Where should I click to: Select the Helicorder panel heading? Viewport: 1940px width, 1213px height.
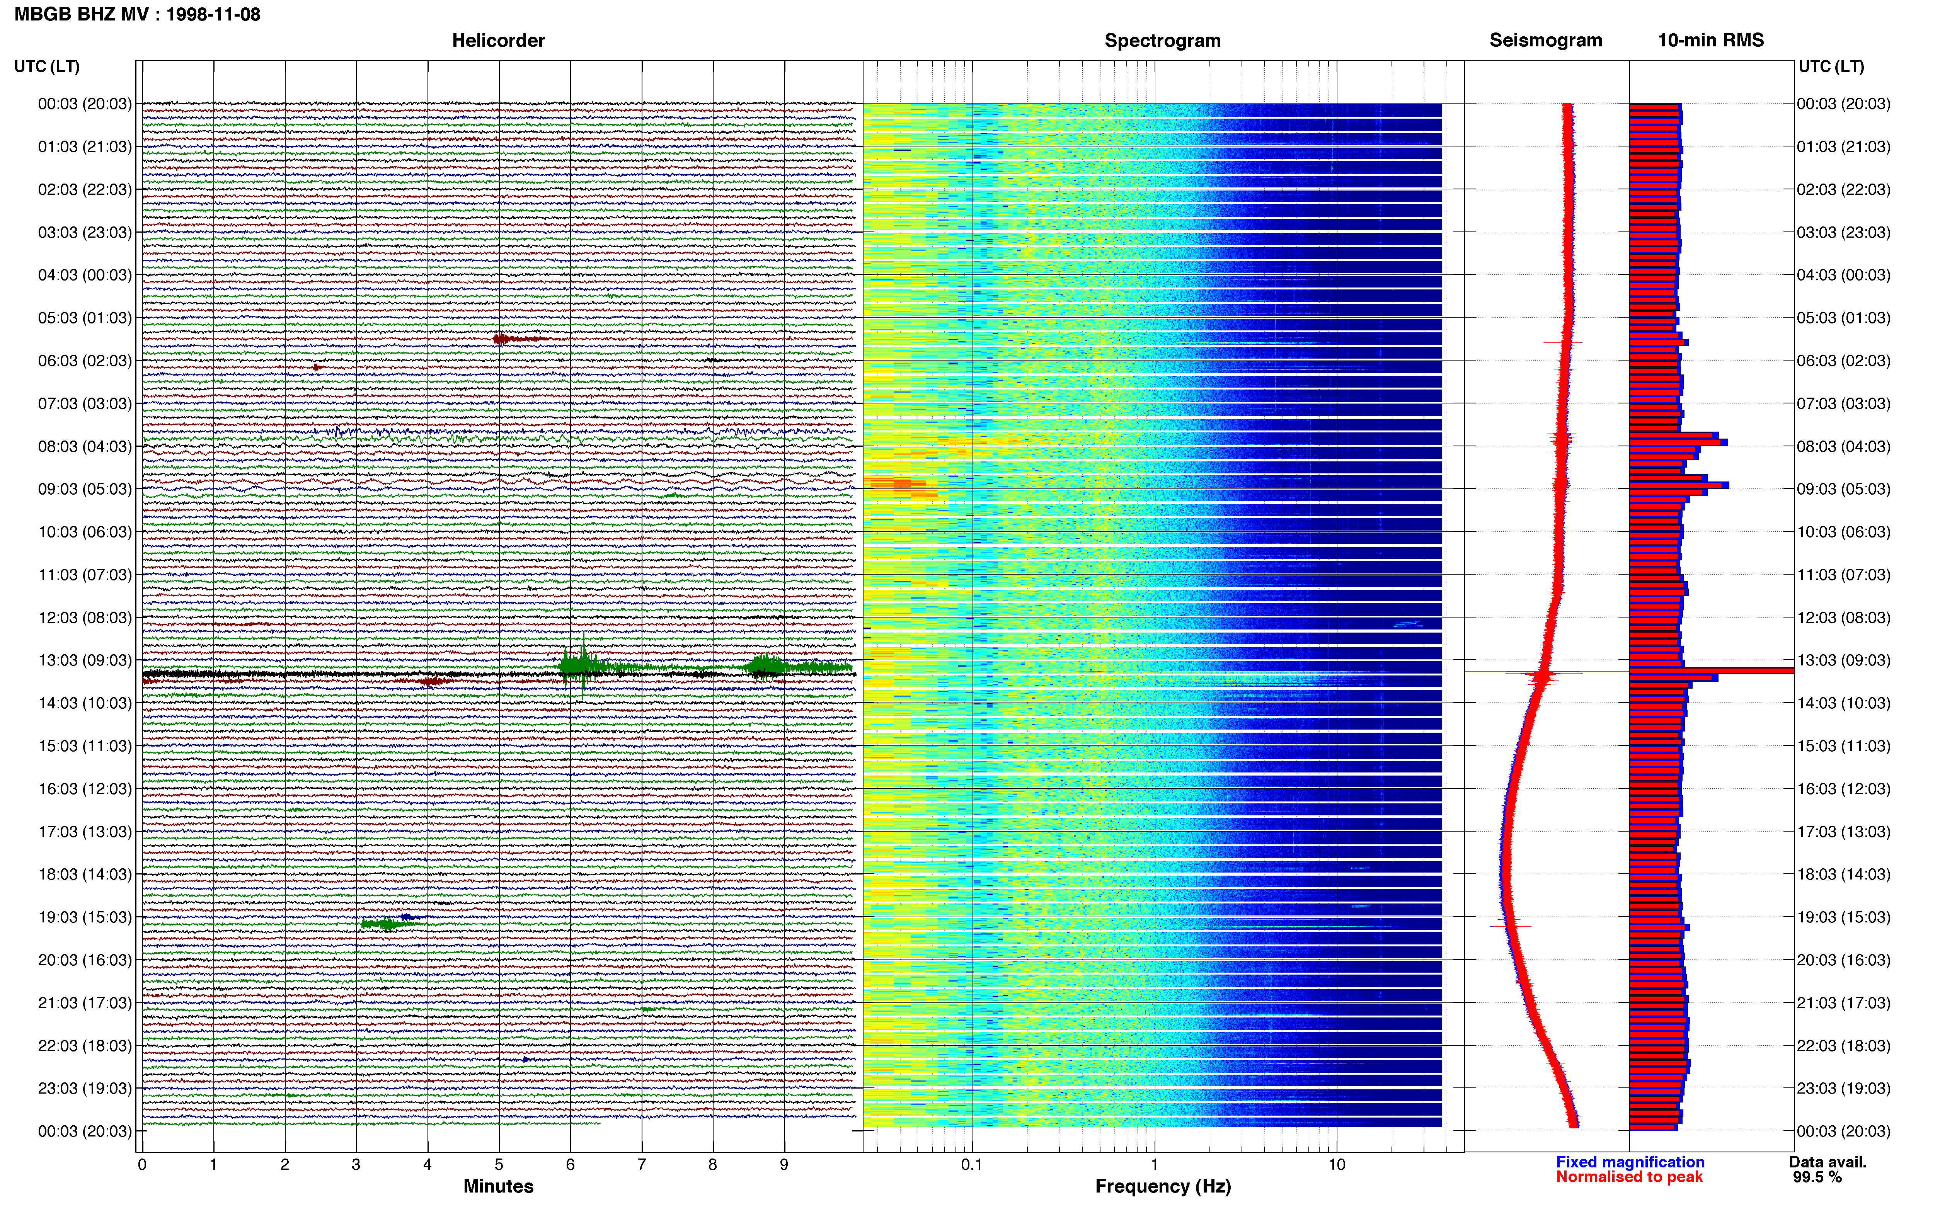[498, 40]
